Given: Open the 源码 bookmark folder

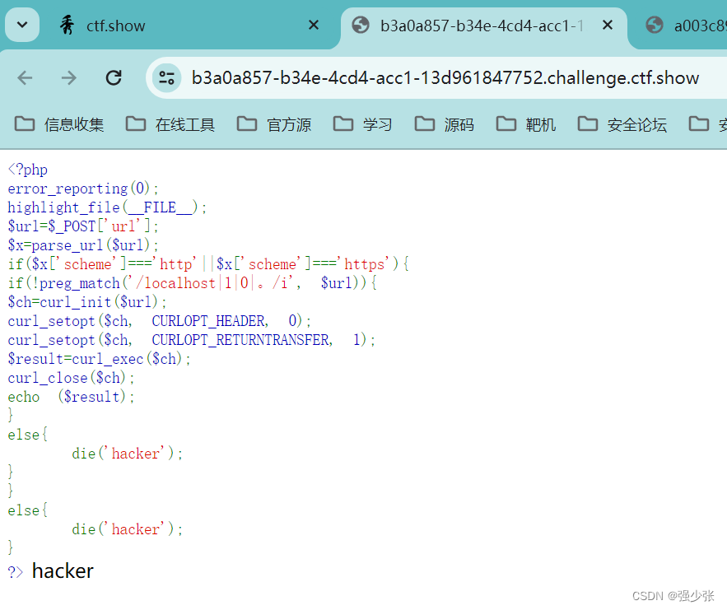Looking at the screenshot, I should [x=445, y=124].
